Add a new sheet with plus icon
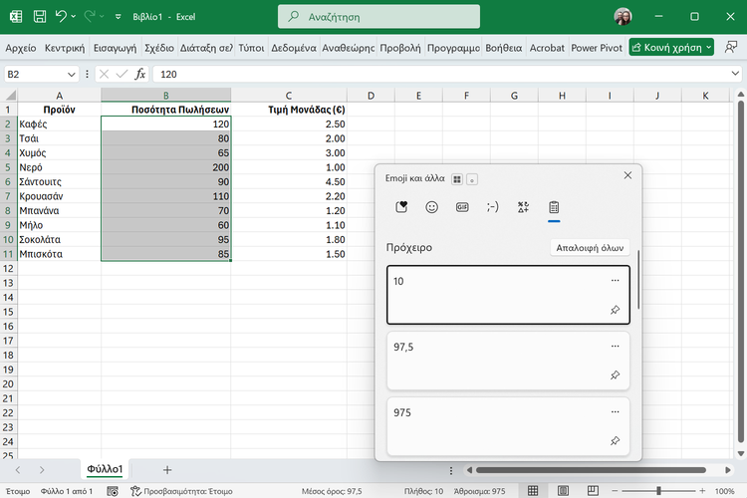 [x=167, y=469]
